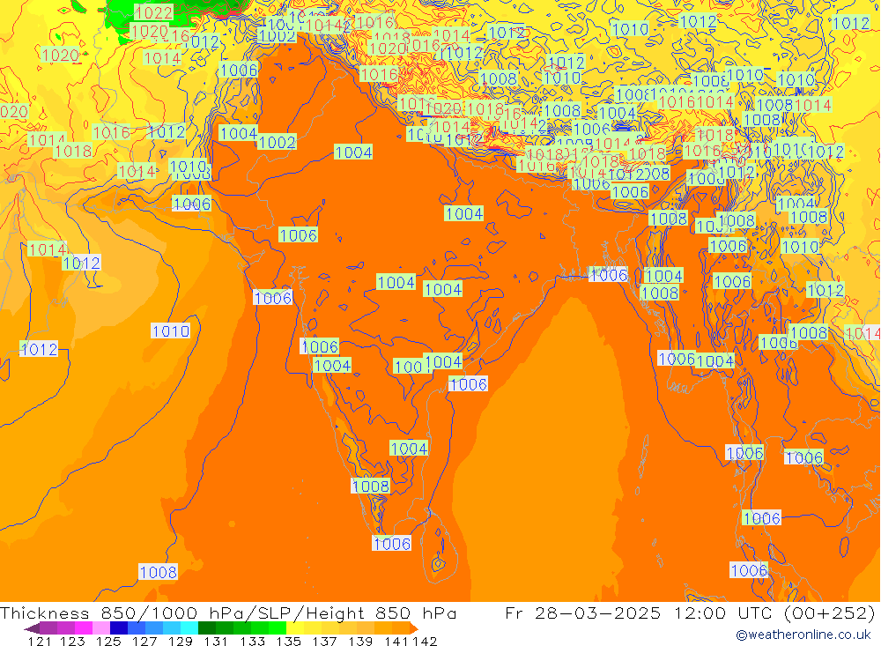The width and height of the screenshot is (881, 646).
Task: Click the 1008 label south of Arabian Sea
Action: pos(158,572)
